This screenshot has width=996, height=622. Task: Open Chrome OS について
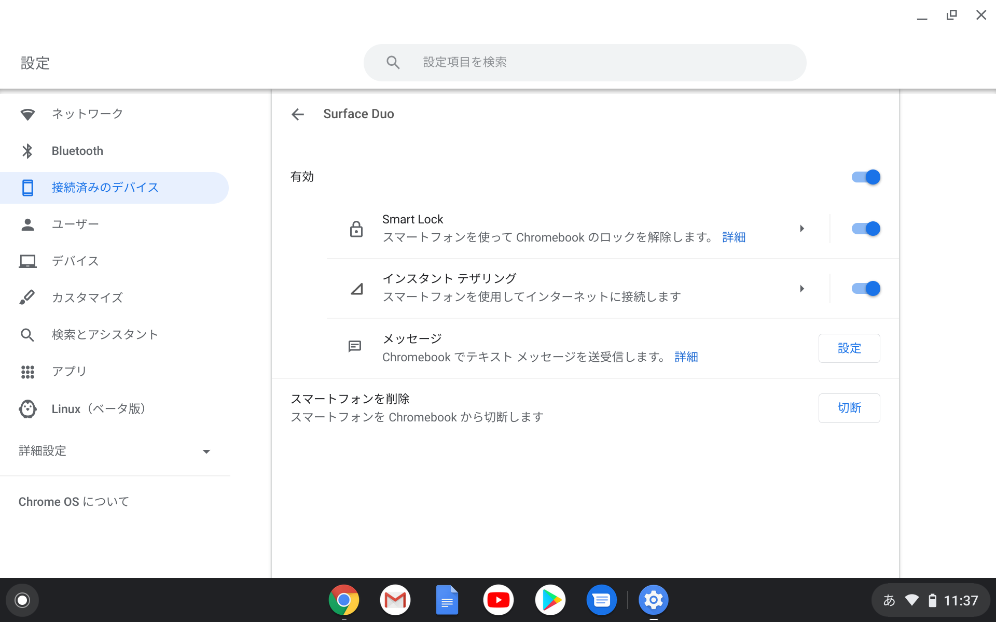coord(73,501)
